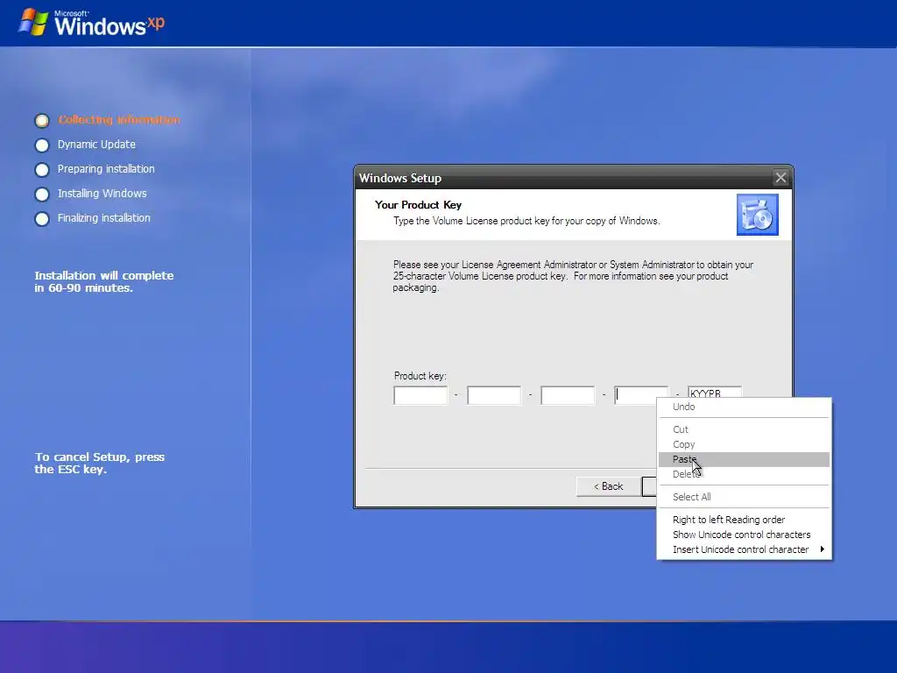Click 'Installation will complete in 60-90 minutes' text
This screenshot has width=897, height=673.
click(x=104, y=281)
